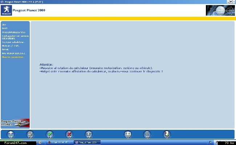Switch to the first Peugeot taskbar window

tap(60, 142)
